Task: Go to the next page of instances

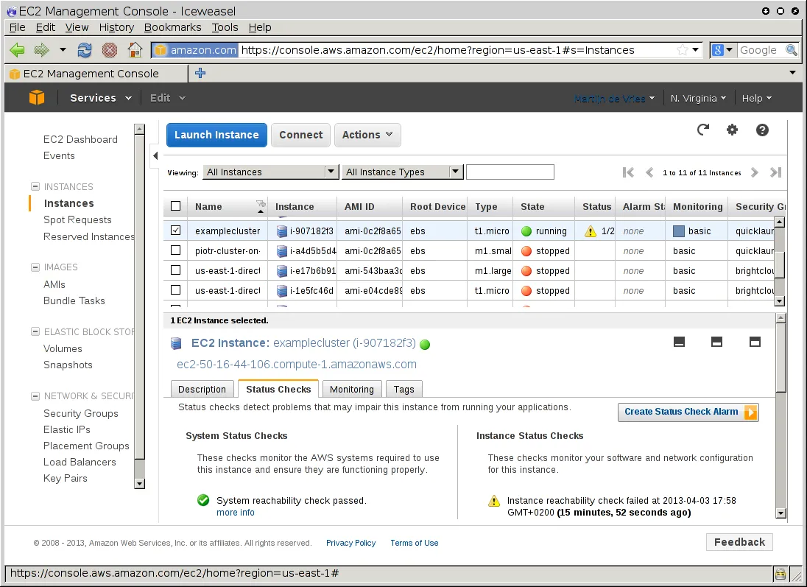Action: coord(755,172)
